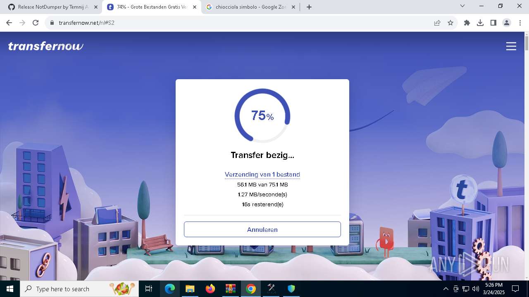The height and width of the screenshot is (297, 529).
Task: Expand the tab search dropdown
Action: point(462,6)
